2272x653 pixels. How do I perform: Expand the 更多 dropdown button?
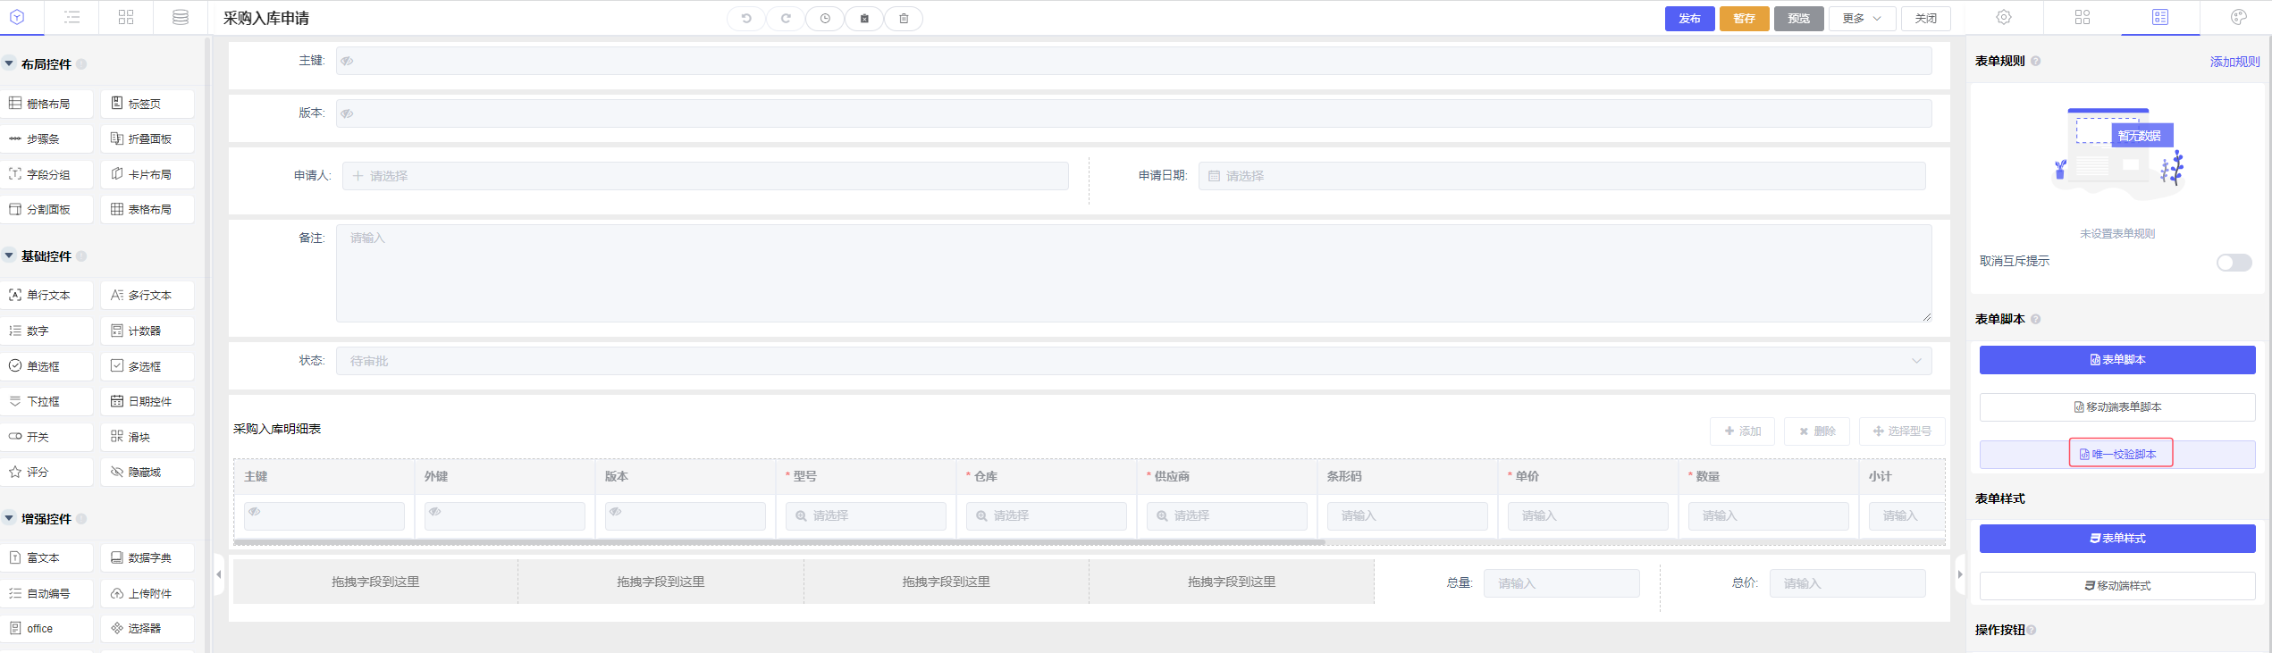click(1861, 19)
